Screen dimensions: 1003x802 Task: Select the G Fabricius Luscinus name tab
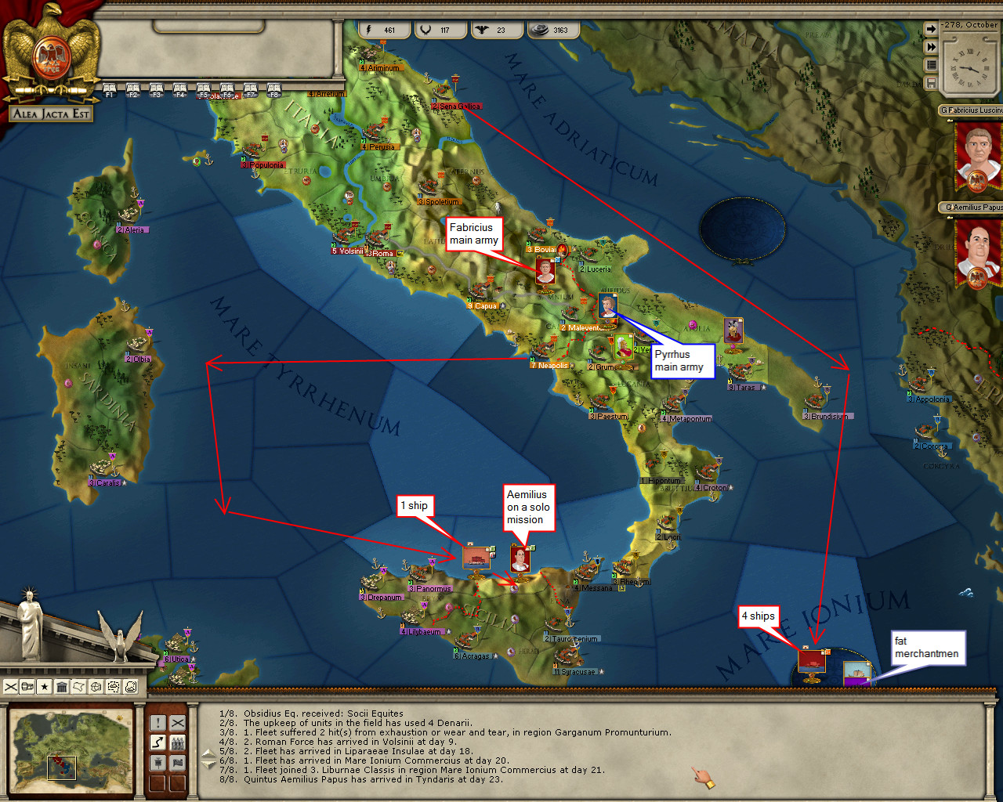coord(971,110)
